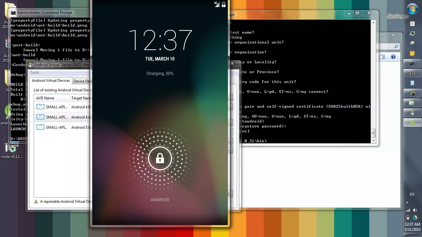The image size is (422, 237).
Task: Click Show Desktop strip below taskbar clock
Action: pos(412,235)
